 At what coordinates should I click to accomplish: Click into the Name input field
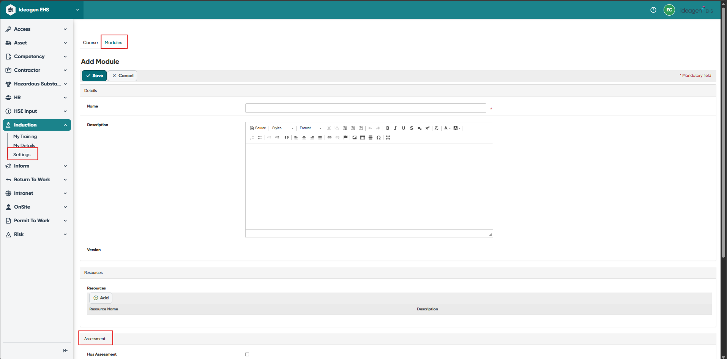pos(366,108)
